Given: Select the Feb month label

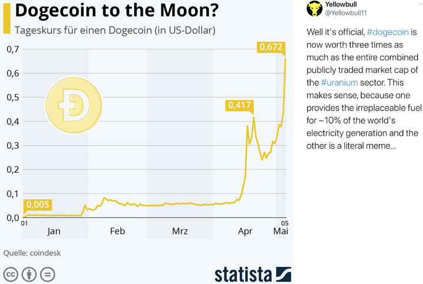Looking at the screenshot, I should tap(117, 231).
